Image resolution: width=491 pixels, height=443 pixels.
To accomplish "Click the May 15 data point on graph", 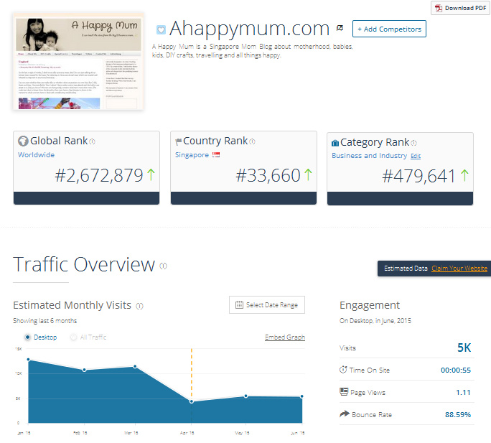I will [x=245, y=396].
